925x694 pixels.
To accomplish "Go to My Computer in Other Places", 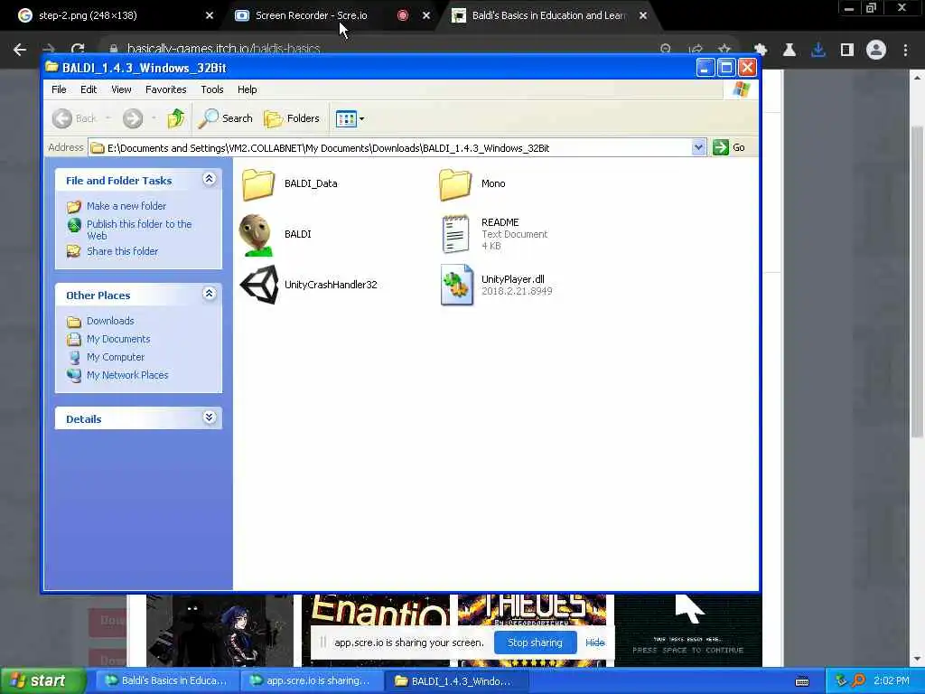I will coord(115,357).
